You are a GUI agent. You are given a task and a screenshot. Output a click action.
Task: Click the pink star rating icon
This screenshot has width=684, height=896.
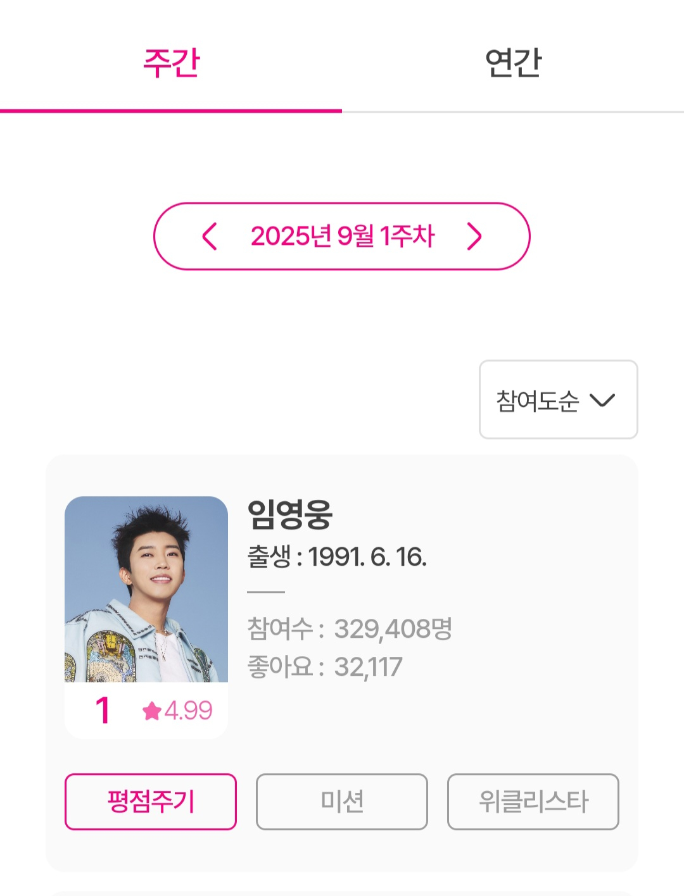pyautogui.click(x=152, y=711)
